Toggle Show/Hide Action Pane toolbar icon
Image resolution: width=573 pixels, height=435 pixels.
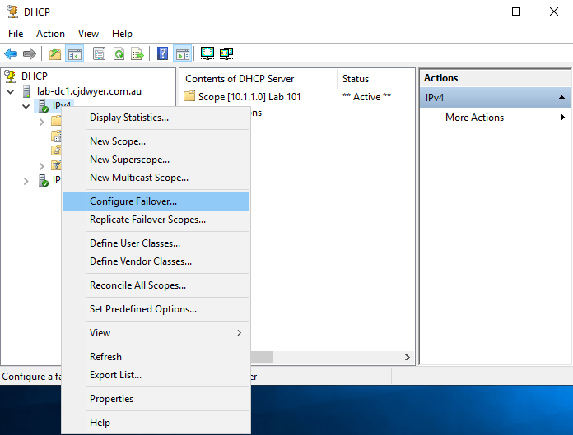pos(182,54)
